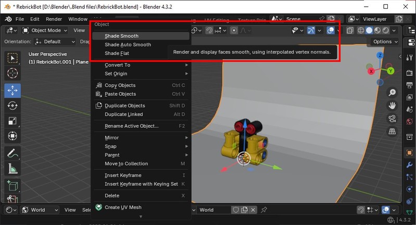
Task: Open the Options dropdown
Action: coord(385,42)
